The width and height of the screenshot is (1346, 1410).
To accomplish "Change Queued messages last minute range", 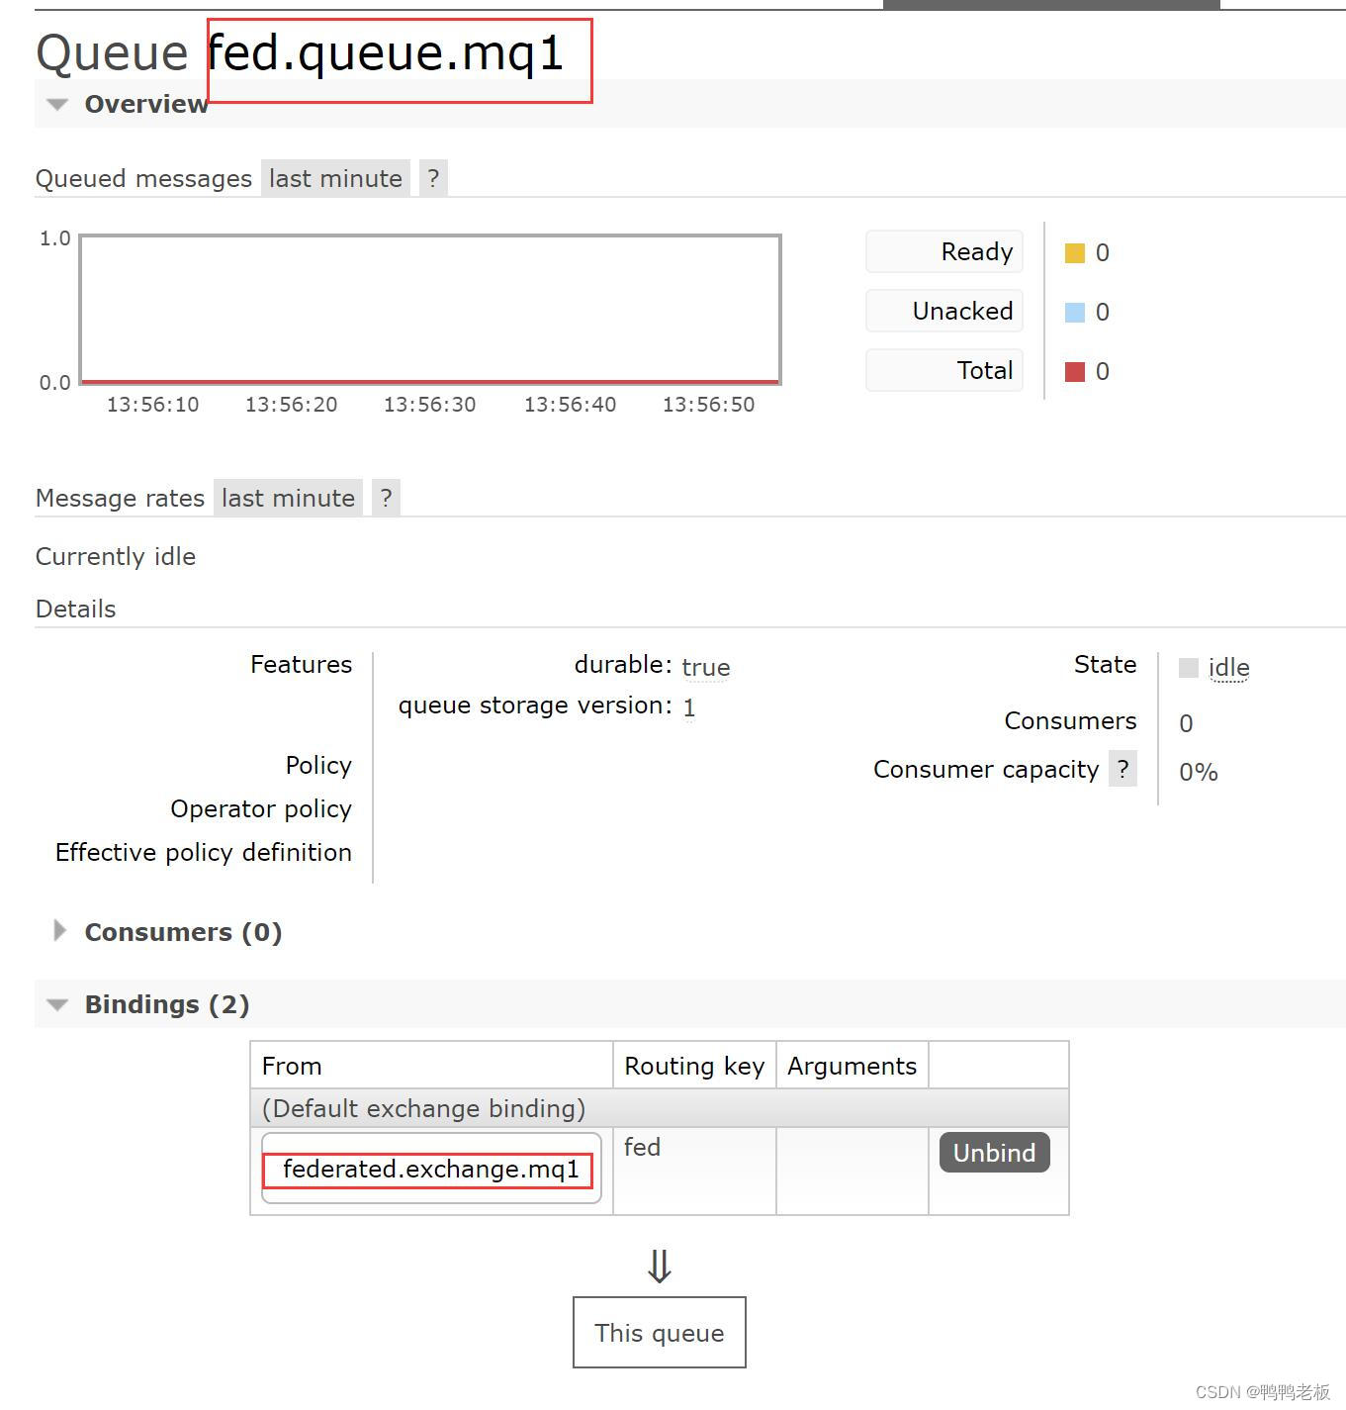I will coord(335,178).
